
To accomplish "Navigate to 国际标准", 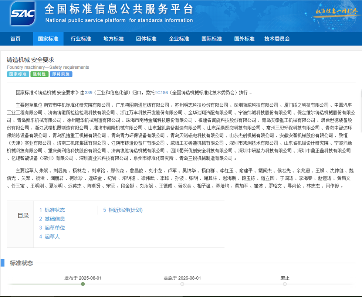I will pos(212,39).
